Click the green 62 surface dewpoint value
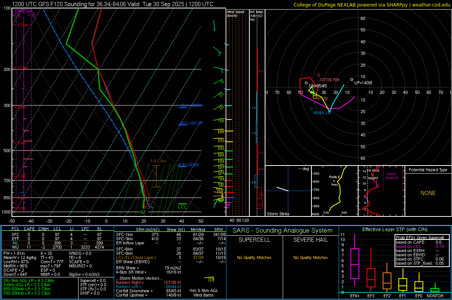The image size is (452, 300). pyautogui.click(x=143, y=212)
